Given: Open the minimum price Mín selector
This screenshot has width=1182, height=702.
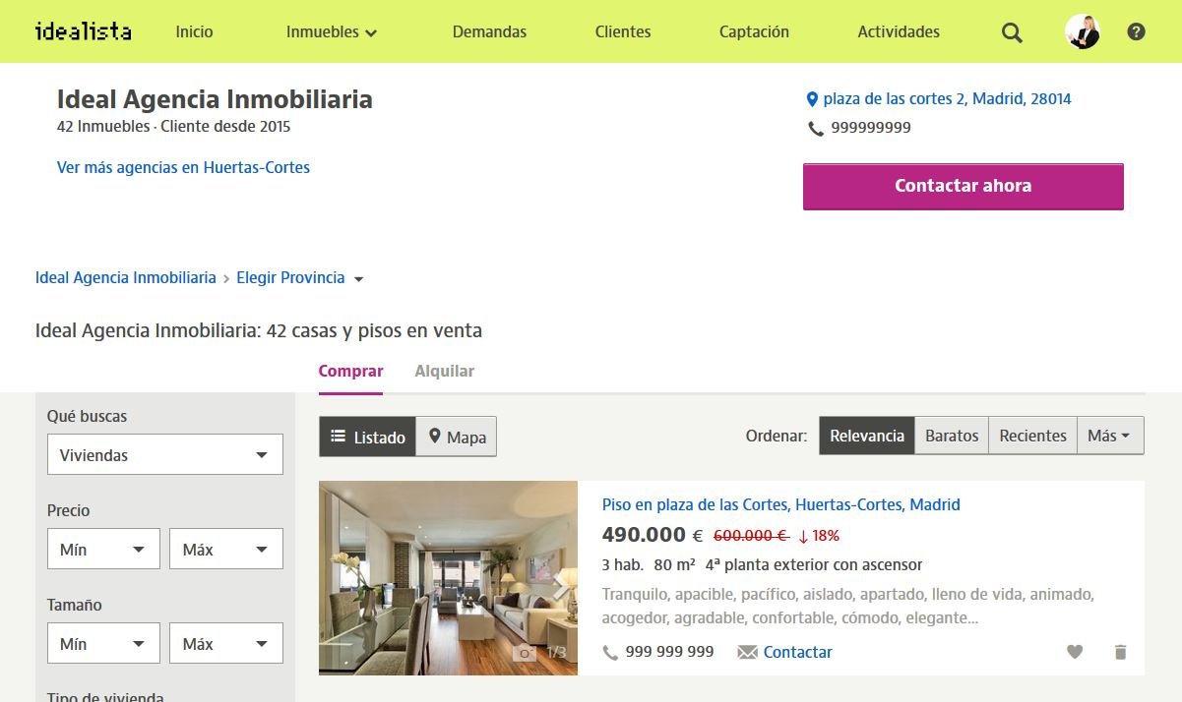Looking at the screenshot, I should point(103,549).
